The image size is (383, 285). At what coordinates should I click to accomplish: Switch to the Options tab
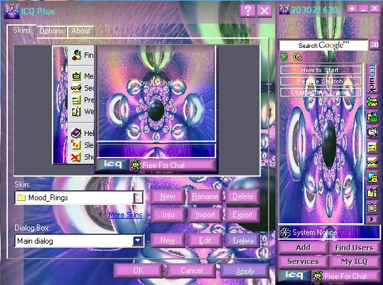[51, 31]
